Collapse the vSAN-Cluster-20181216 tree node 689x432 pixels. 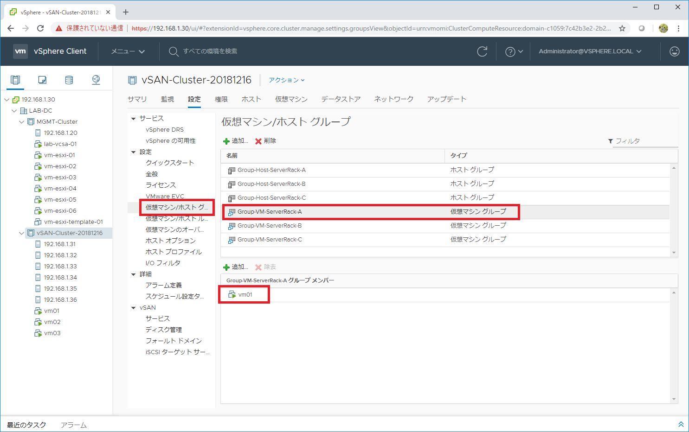coord(22,233)
